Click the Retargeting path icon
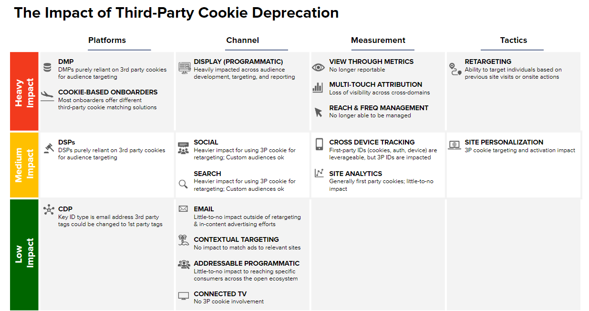The image size is (589, 311). tap(455, 69)
